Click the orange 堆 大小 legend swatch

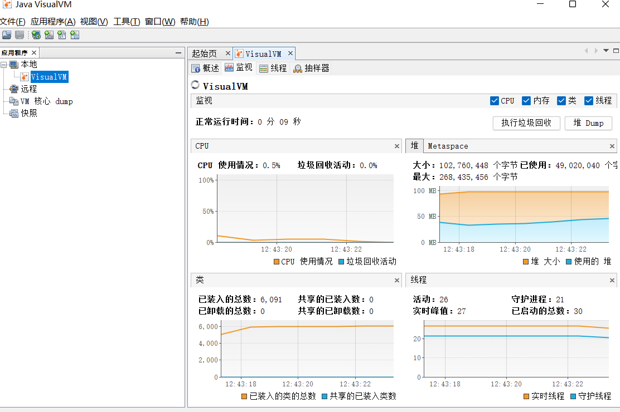(526, 262)
